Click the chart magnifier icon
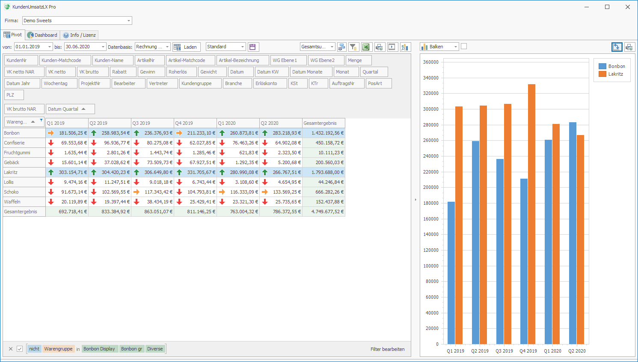Screen dimensions: 638x362 (405, 47)
